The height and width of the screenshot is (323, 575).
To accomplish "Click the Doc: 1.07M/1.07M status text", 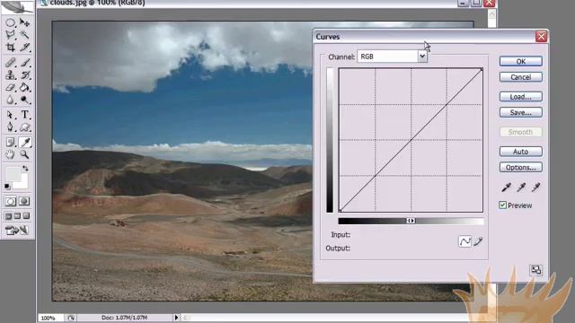I will 124,318.
